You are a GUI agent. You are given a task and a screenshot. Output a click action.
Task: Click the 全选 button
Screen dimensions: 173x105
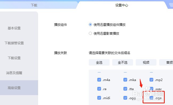[99, 62]
